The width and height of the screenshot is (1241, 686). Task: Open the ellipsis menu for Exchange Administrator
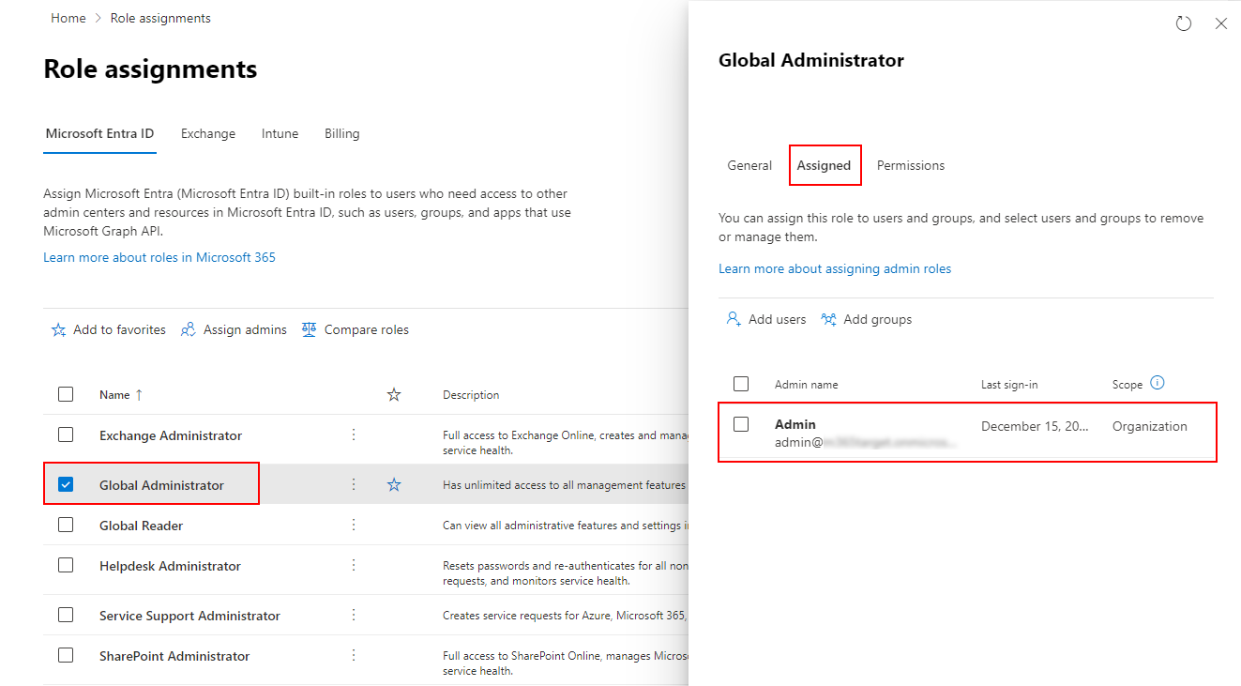coord(354,434)
